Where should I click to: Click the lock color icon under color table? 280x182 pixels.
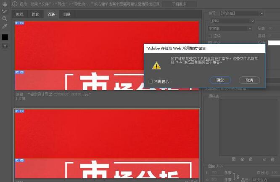point(251,159)
